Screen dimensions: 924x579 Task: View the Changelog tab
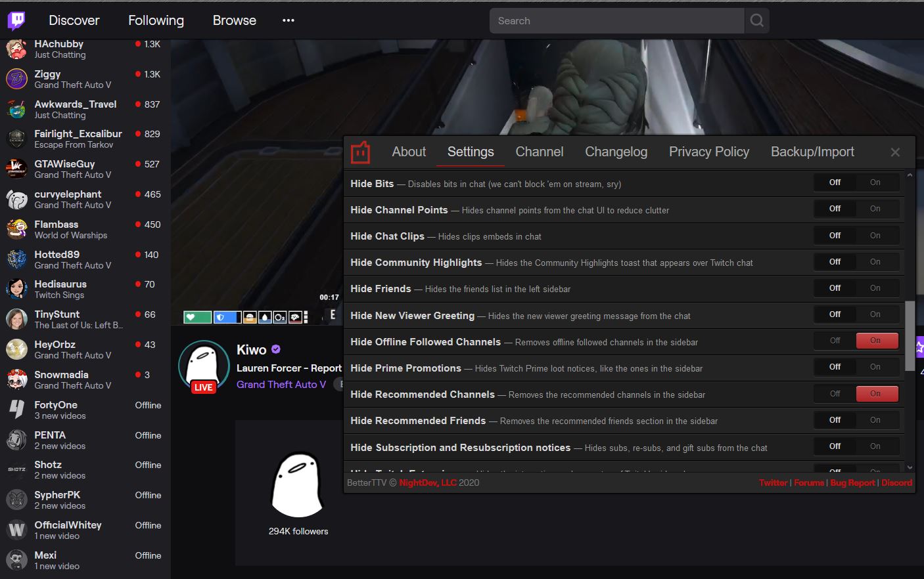click(x=616, y=152)
